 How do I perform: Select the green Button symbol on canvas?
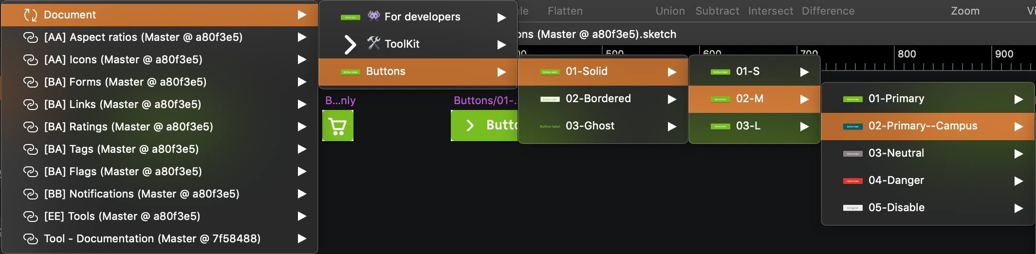(x=484, y=126)
